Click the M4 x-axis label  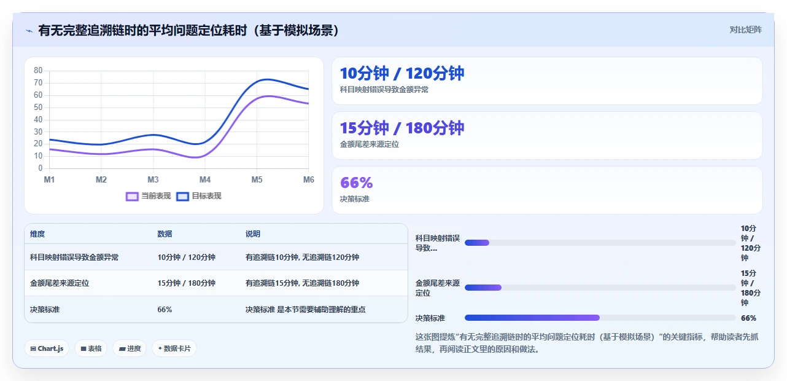click(x=205, y=180)
